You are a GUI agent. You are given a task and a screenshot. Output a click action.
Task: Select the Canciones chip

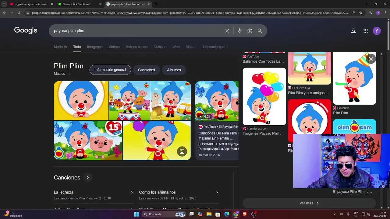pyautogui.click(x=147, y=70)
